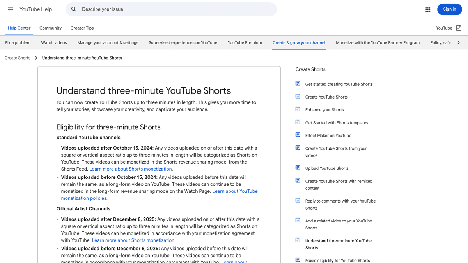Viewport: 468px width, 263px height.
Task: Open Effect Maker on YouTube article
Action: point(328,136)
